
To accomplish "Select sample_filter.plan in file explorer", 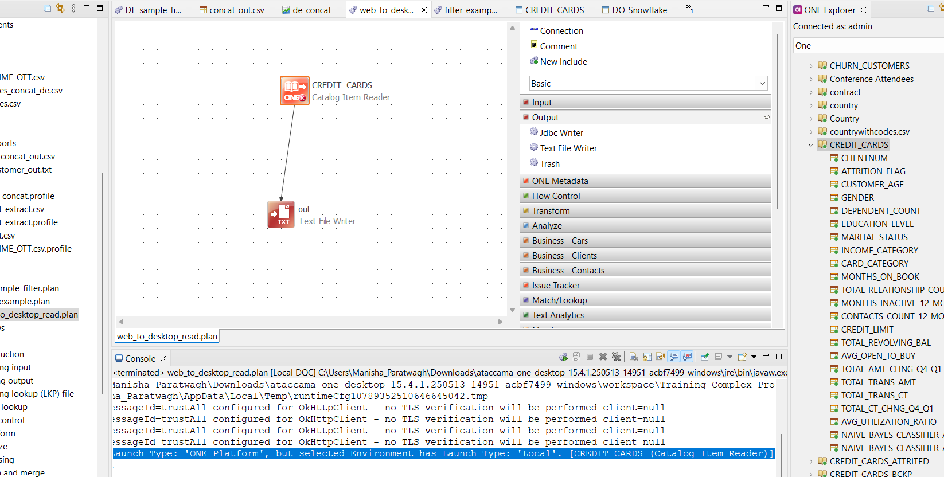I will (29, 288).
